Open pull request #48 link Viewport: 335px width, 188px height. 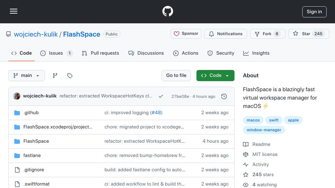point(156,112)
